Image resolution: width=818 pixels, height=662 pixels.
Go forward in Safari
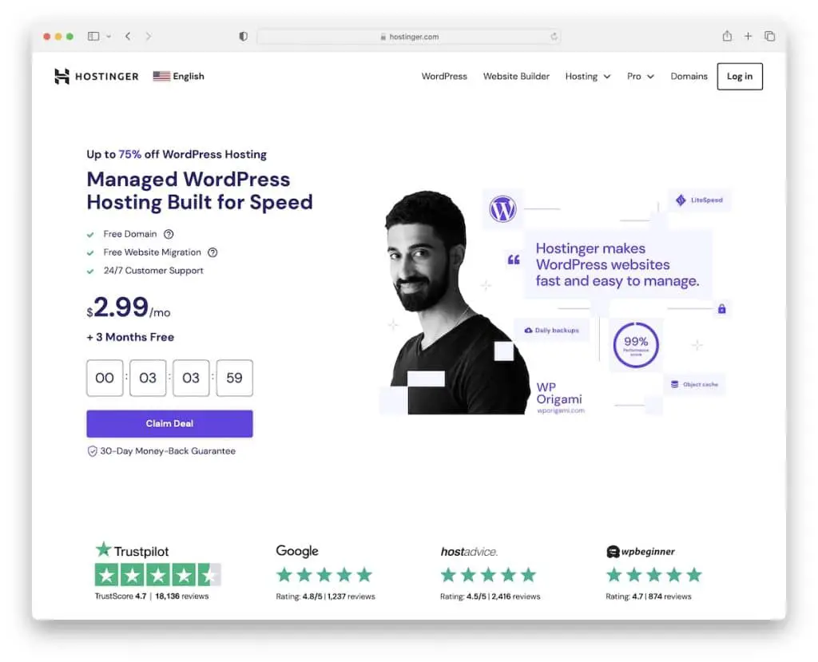tap(148, 36)
